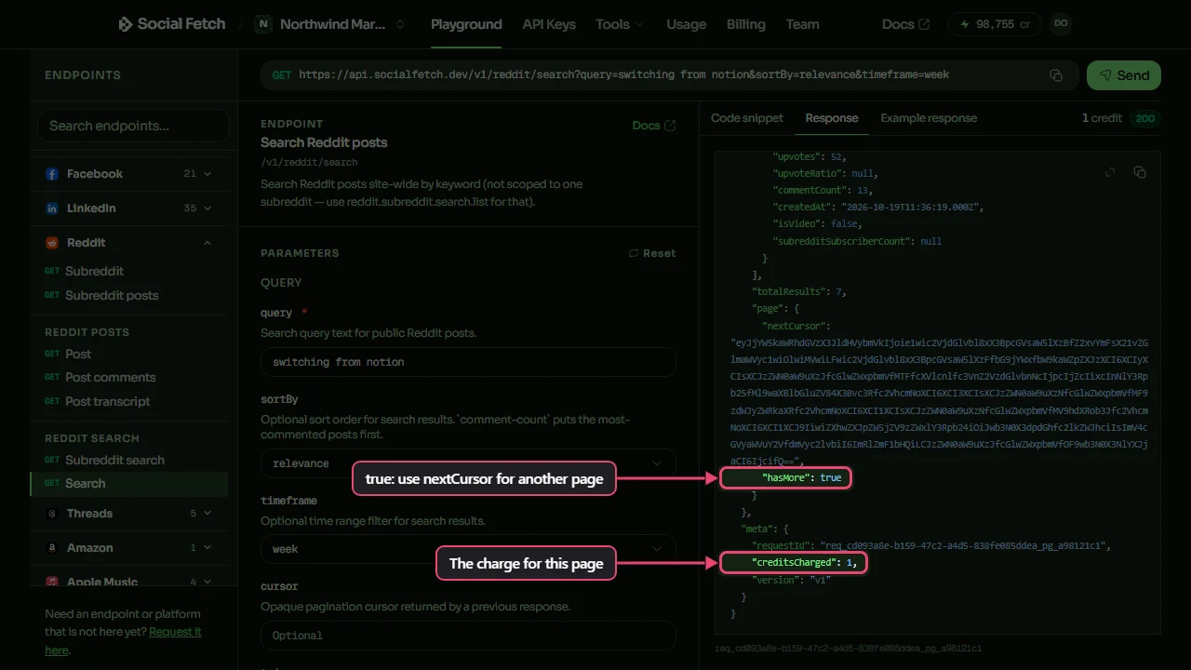The width and height of the screenshot is (1191, 670).
Task: Expand the Threads endpoints chevron
Action: pyautogui.click(x=207, y=514)
